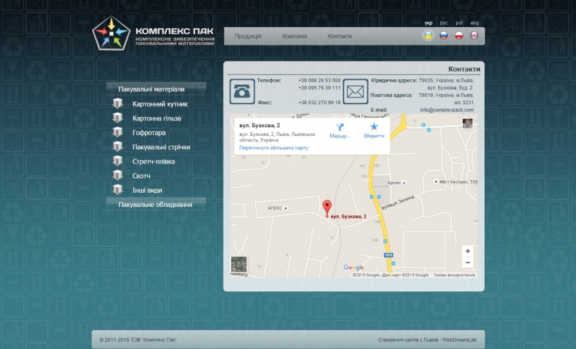The height and width of the screenshot is (349, 576).
Task: Select the Russian flag language icon
Action: [x=444, y=35]
